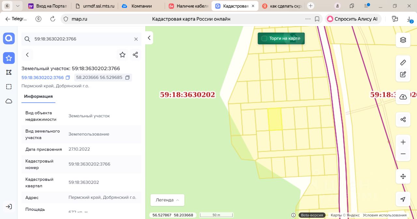Copy cadastral number 59:18:3630202:3766
Viewport: 417px width, 219px height.
[x=68, y=78]
